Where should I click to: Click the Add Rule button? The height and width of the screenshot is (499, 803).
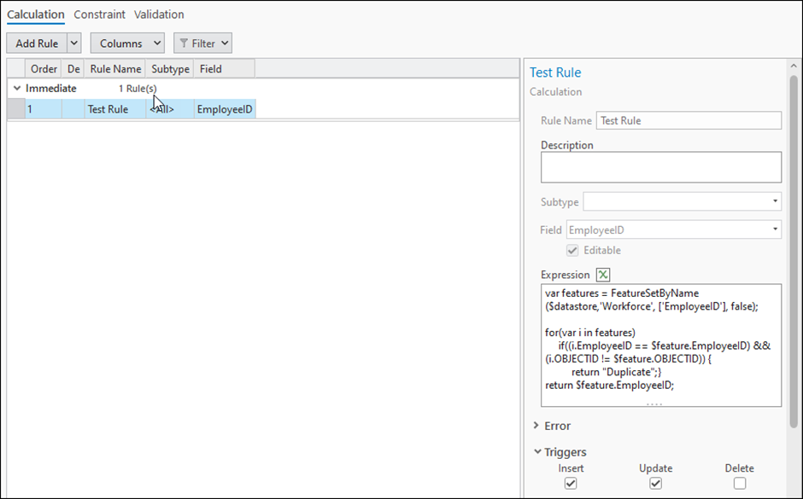pyautogui.click(x=36, y=43)
